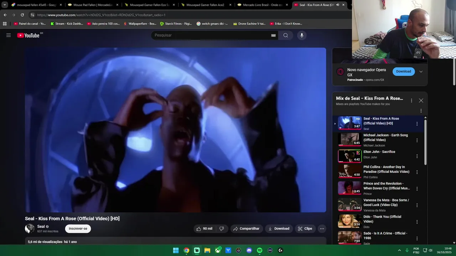Open options for Is It A Crime entry

(417, 238)
